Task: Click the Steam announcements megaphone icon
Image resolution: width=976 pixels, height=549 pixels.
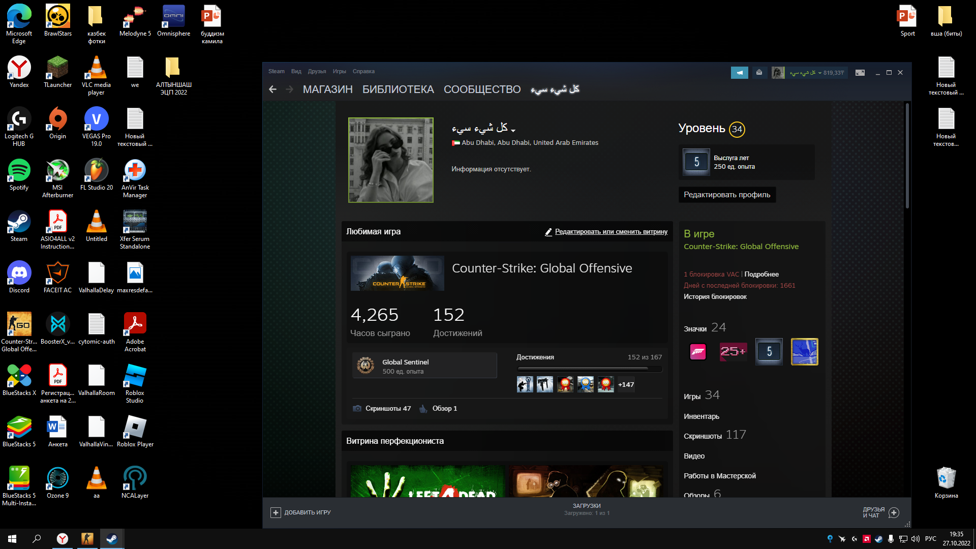Action: 739,73
